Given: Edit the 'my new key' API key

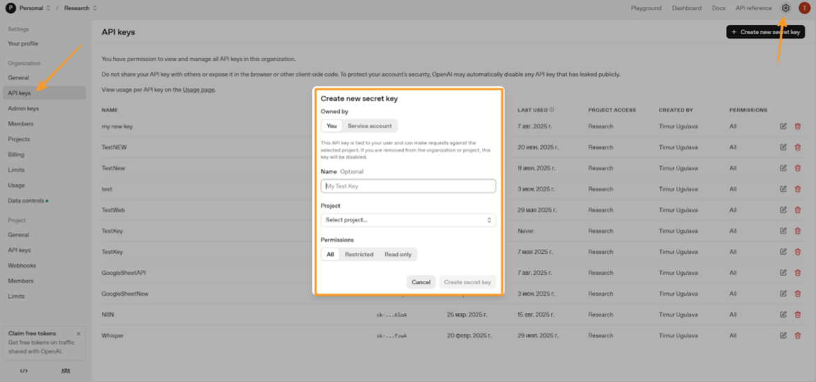Looking at the screenshot, I should click(x=783, y=126).
